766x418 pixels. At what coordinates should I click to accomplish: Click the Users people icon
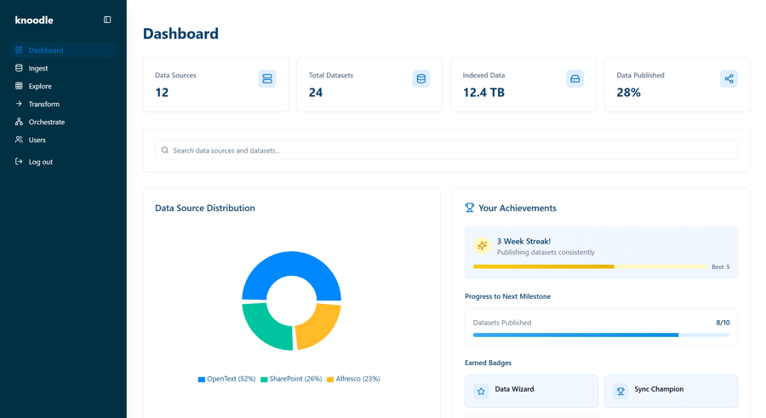point(19,140)
